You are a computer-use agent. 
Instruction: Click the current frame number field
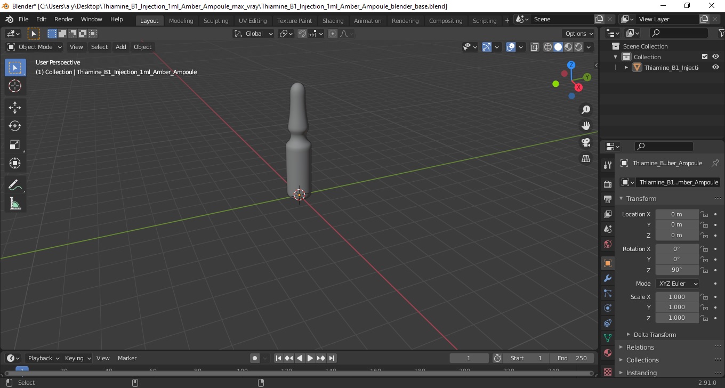coord(469,358)
